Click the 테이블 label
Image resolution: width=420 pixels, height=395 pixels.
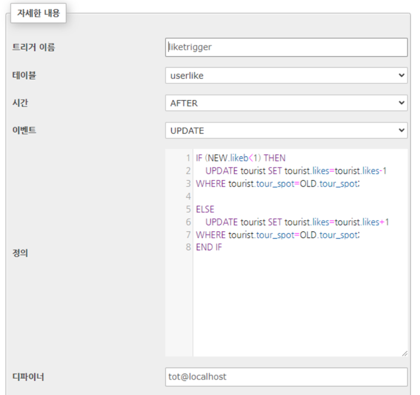pyautogui.click(x=24, y=75)
